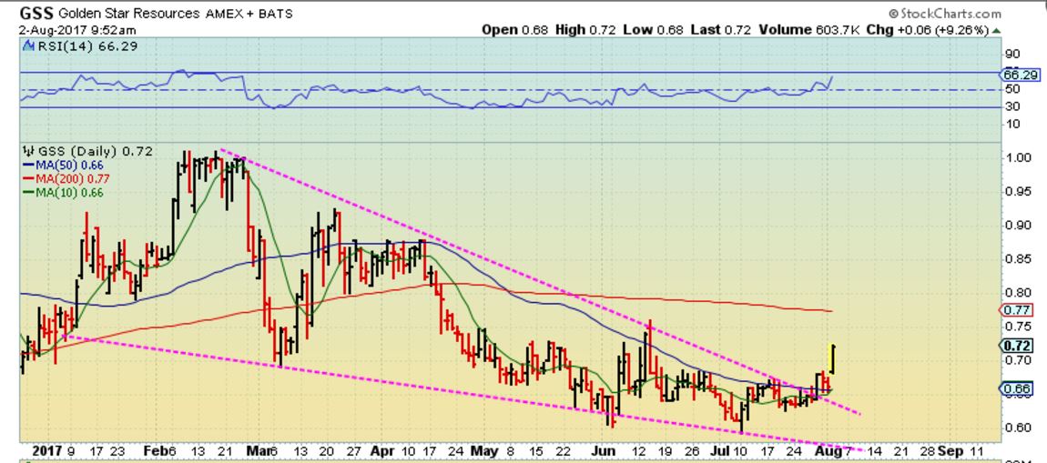
Task: Click the Mar month label on the date axis
Action: pos(257,451)
